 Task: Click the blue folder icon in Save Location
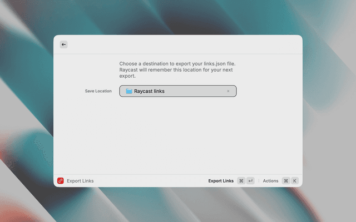[129, 91]
